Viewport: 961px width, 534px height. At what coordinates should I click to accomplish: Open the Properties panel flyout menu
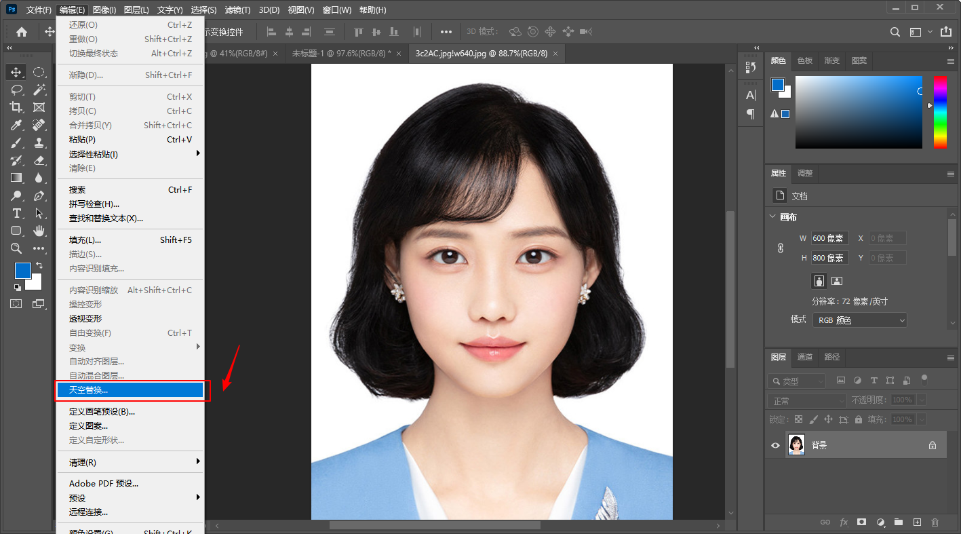click(951, 174)
